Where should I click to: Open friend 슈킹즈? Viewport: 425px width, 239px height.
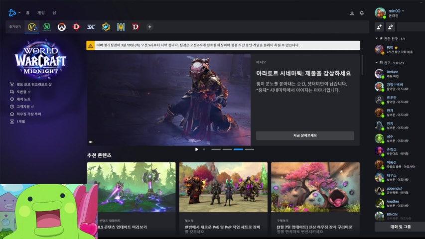click(x=399, y=151)
